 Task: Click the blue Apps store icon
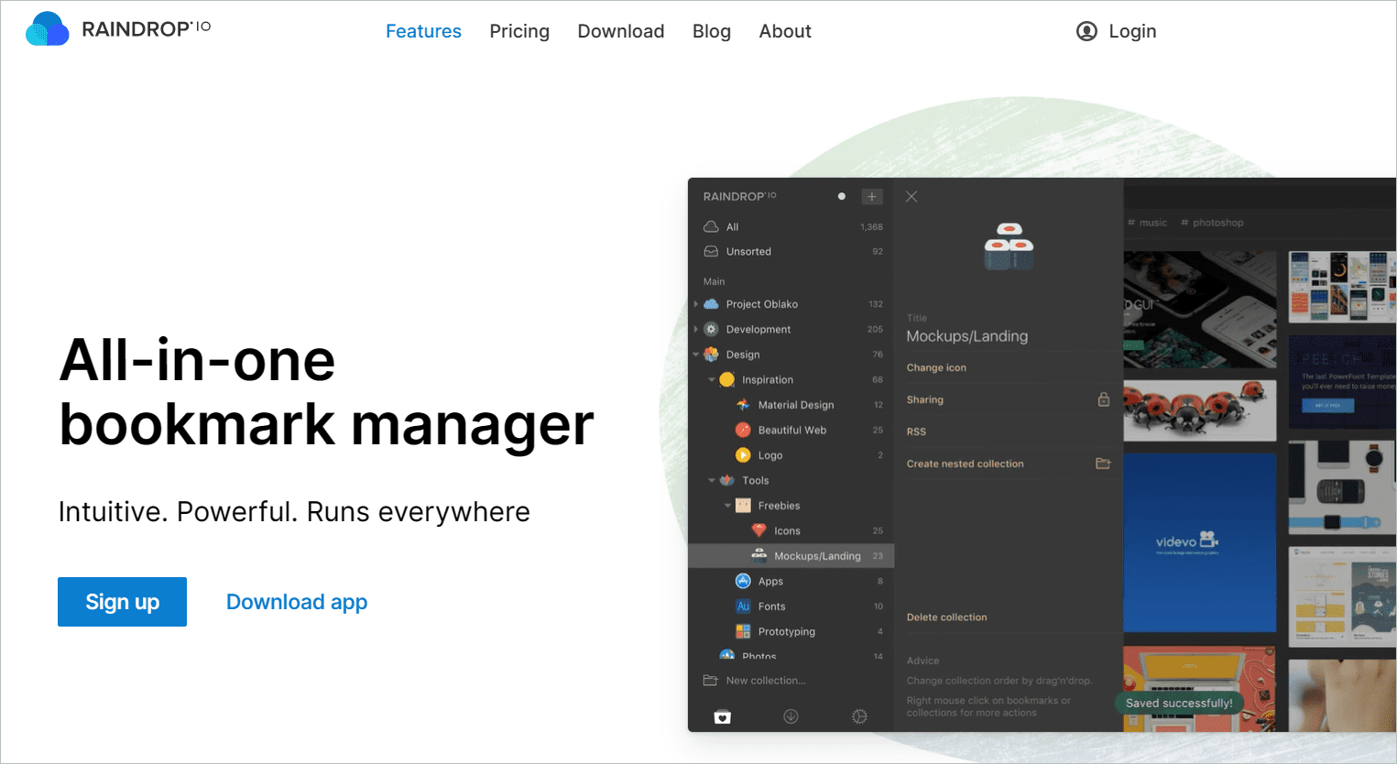743,581
